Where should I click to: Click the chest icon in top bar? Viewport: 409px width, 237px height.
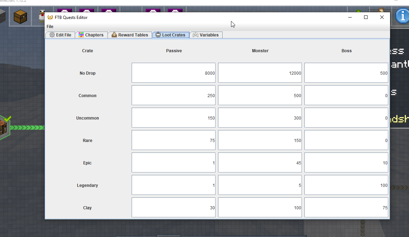tap(20, 16)
